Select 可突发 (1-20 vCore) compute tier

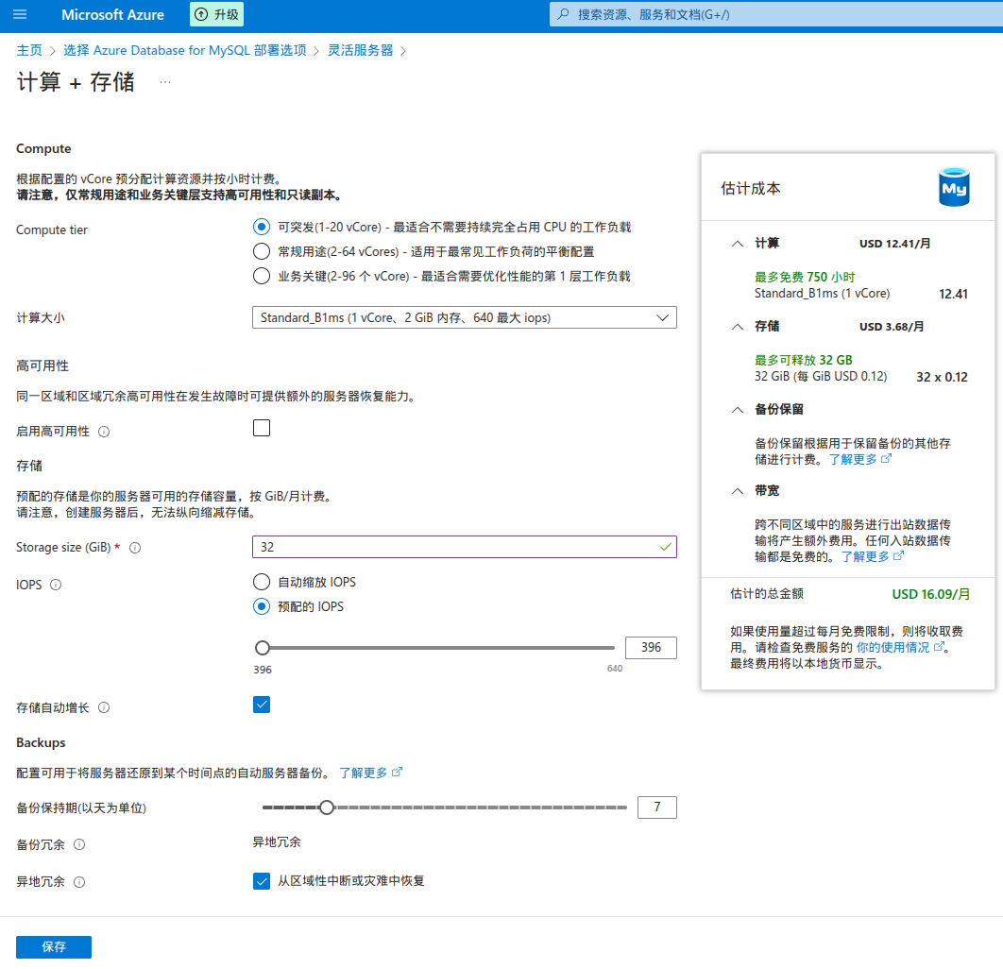pos(261,227)
